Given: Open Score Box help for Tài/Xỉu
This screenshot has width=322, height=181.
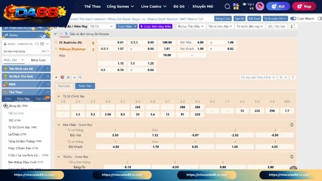Looking at the screenshot, I should (x=291, y=157).
